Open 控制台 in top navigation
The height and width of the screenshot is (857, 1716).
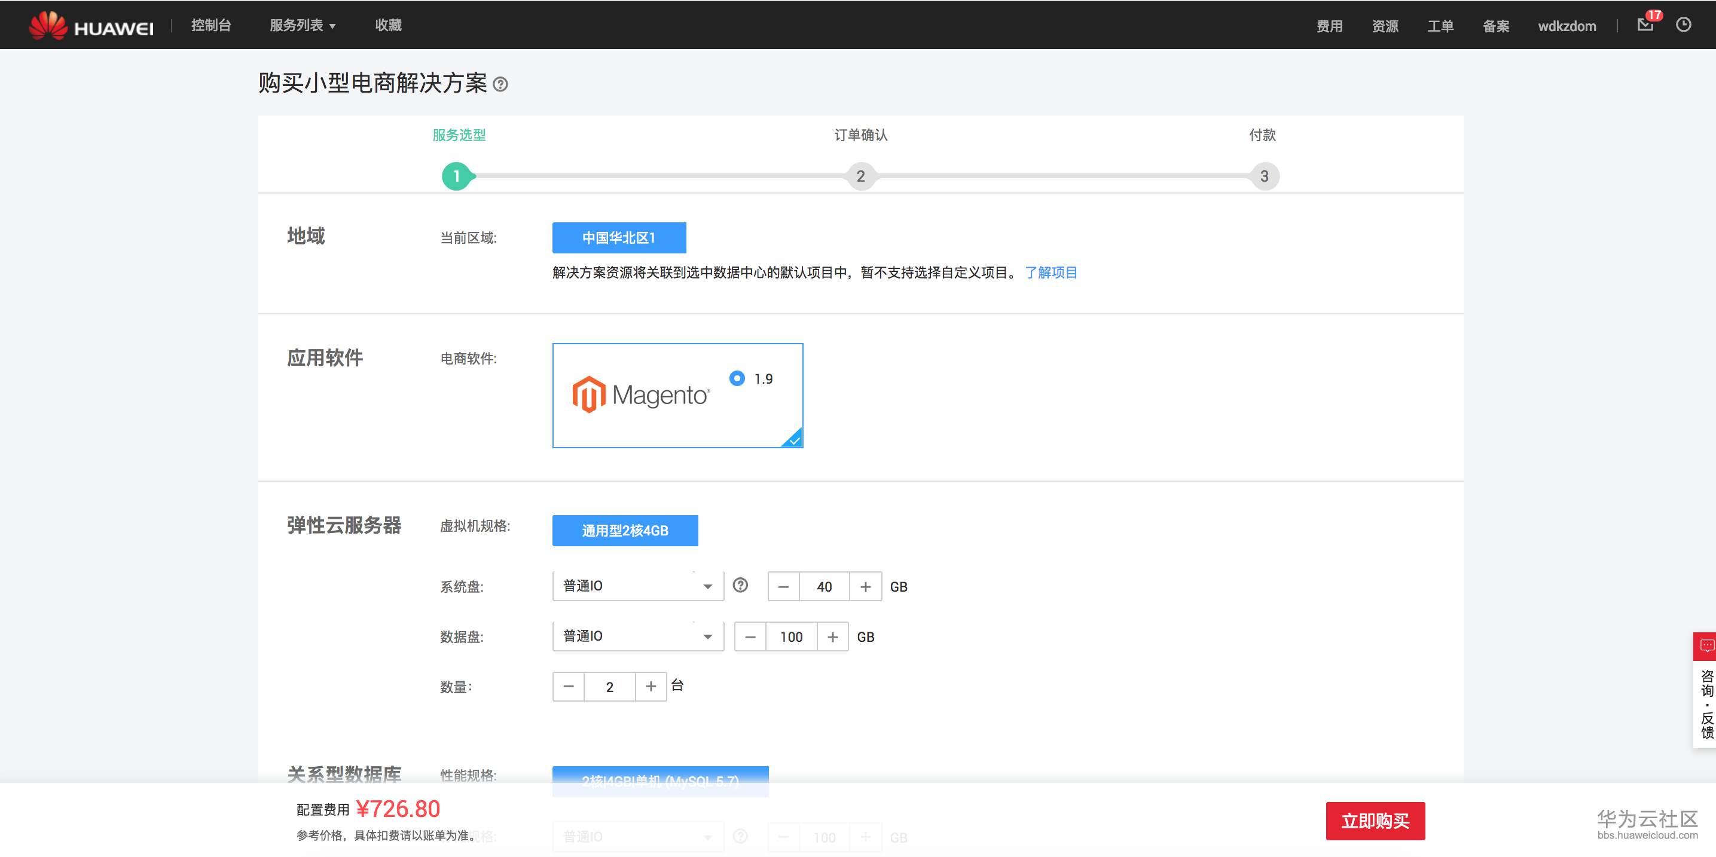coord(210,25)
